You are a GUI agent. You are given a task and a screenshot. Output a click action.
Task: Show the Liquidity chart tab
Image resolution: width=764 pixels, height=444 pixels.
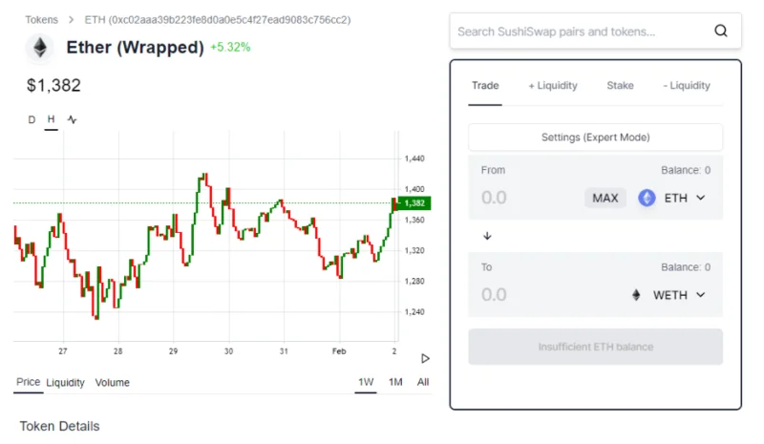point(65,383)
